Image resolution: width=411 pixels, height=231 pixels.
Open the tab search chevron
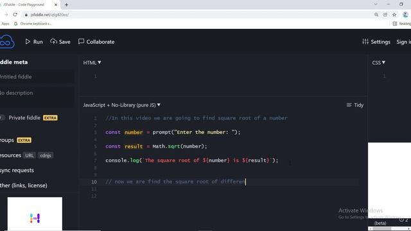(x=375, y=4)
